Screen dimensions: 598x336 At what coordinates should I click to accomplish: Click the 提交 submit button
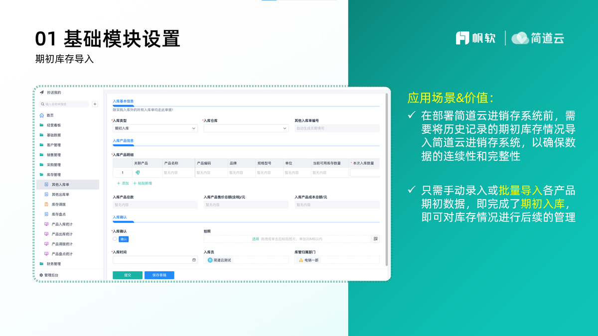pos(128,275)
